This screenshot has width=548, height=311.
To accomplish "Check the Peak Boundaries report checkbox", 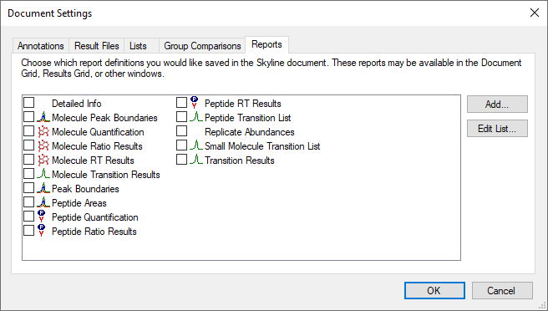I will (x=29, y=188).
